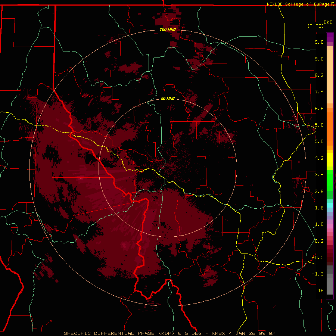Click the [PHAS] units label
The width and height of the screenshot is (336, 336).
315,26
